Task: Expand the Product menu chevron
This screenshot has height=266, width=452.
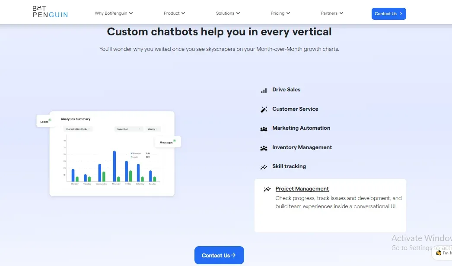Action: (183, 13)
